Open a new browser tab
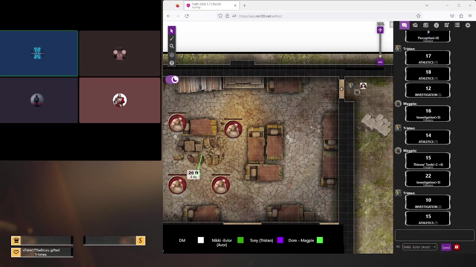476x267 pixels. 244,6
